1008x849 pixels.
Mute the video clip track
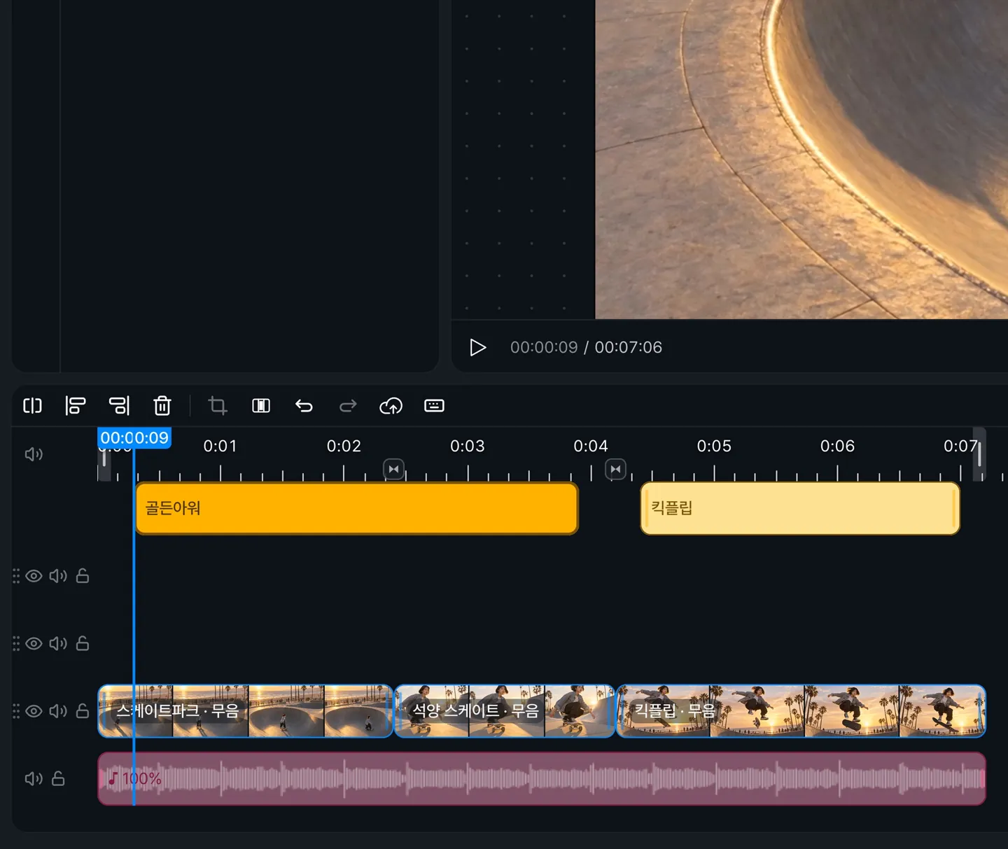[58, 711]
